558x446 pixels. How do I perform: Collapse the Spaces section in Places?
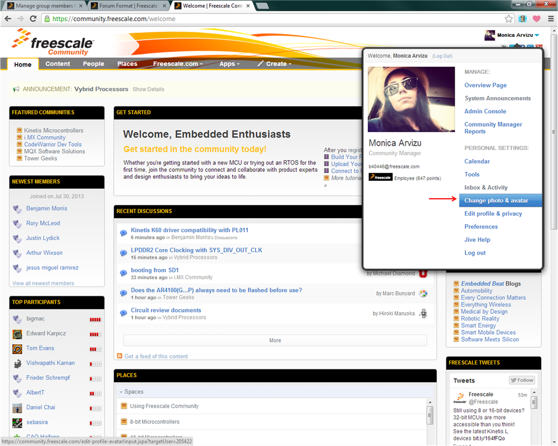coord(121,392)
